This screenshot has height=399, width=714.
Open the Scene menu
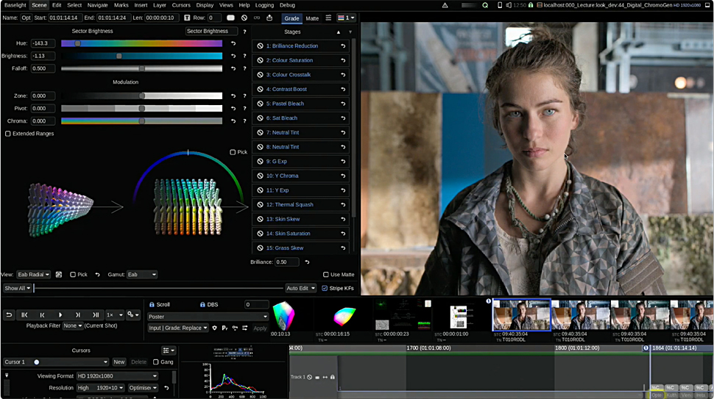click(39, 5)
